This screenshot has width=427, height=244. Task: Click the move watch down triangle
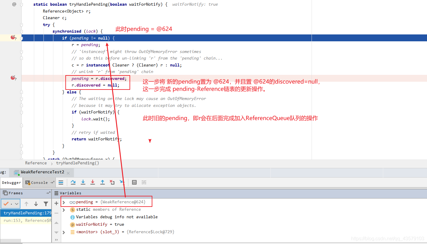point(56,232)
